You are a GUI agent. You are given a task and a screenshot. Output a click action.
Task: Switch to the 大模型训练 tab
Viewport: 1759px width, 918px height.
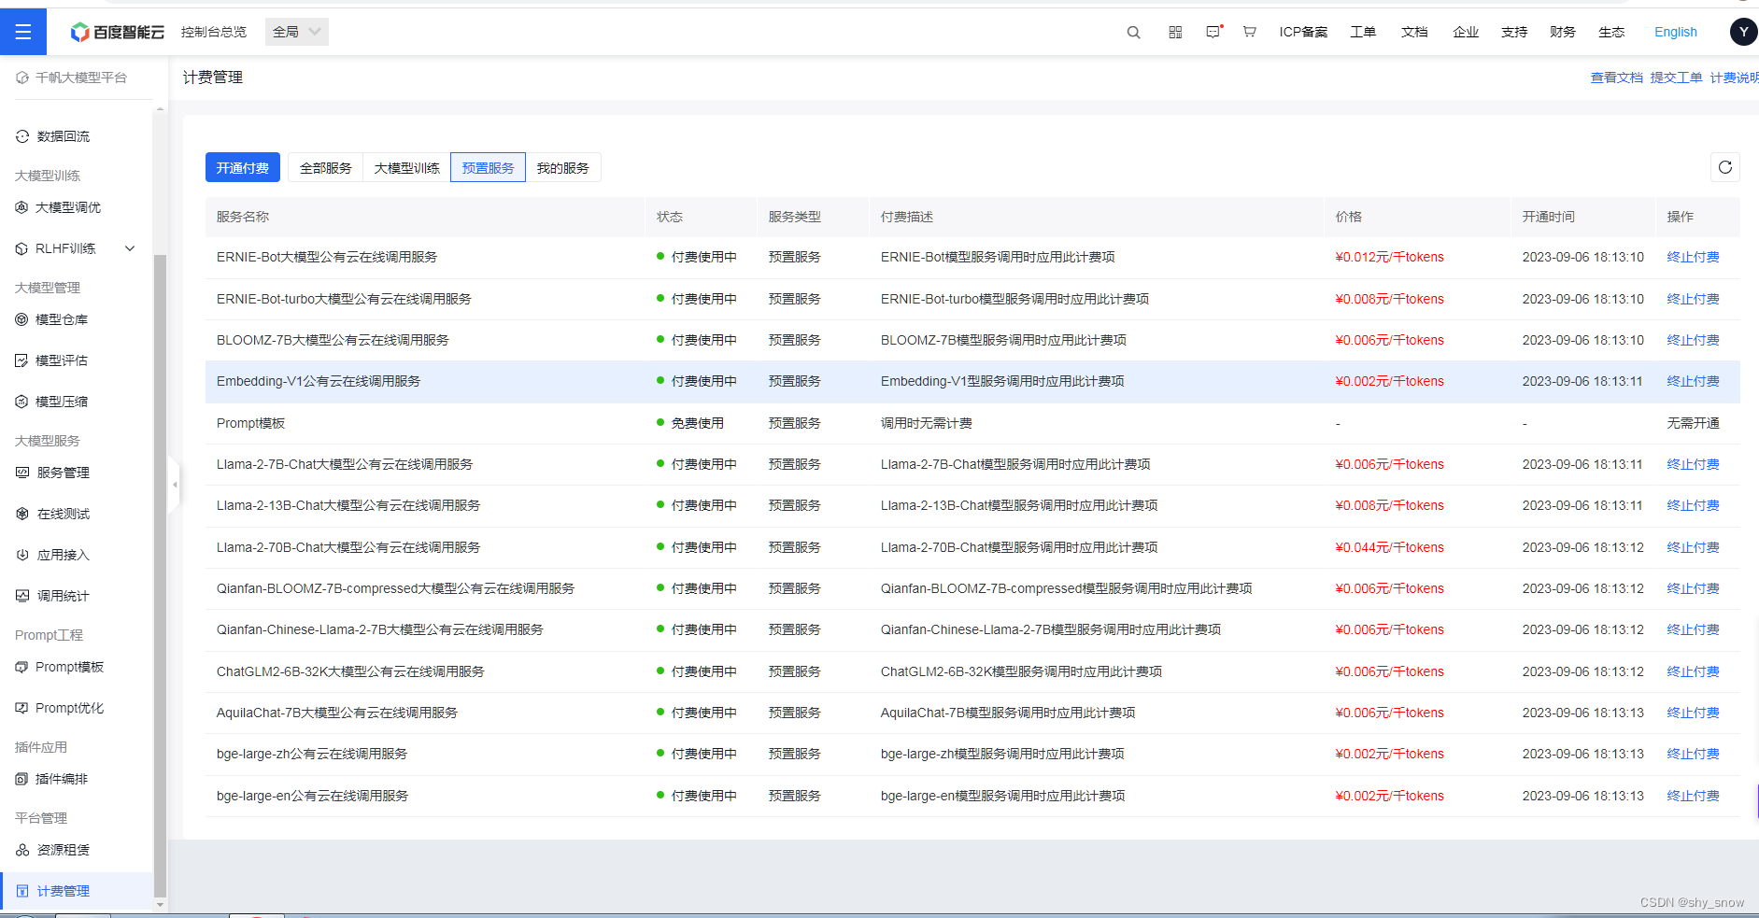pos(407,168)
